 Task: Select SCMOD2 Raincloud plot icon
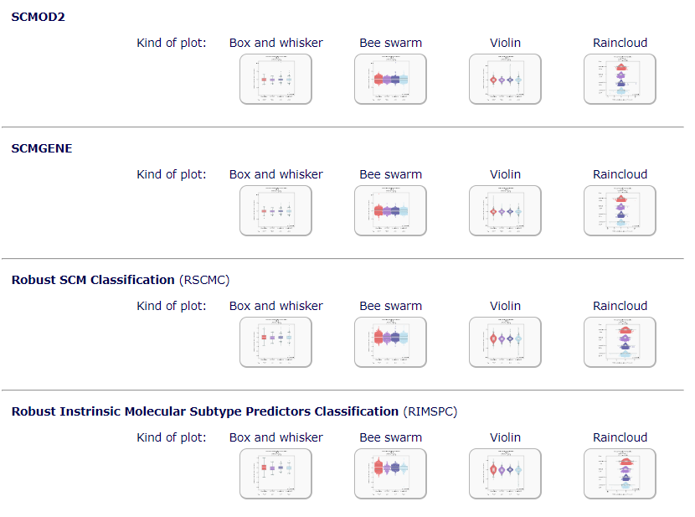pyautogui.click(x=620, y=80)
